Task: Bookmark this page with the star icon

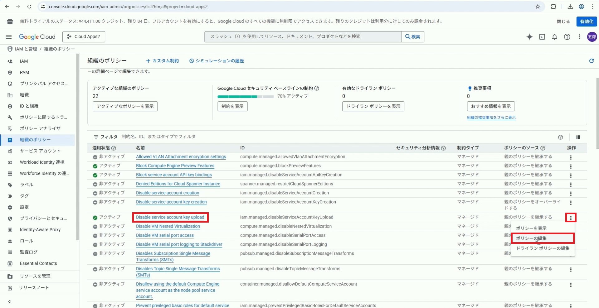Action: (538, 7)
